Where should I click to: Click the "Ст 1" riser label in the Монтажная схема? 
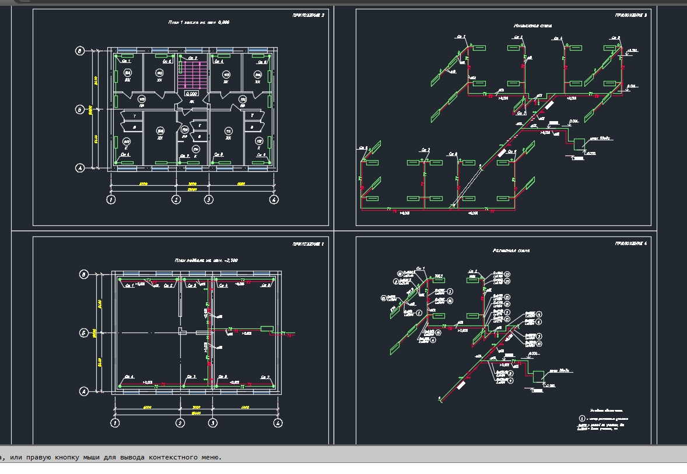[x=461, y=37]
